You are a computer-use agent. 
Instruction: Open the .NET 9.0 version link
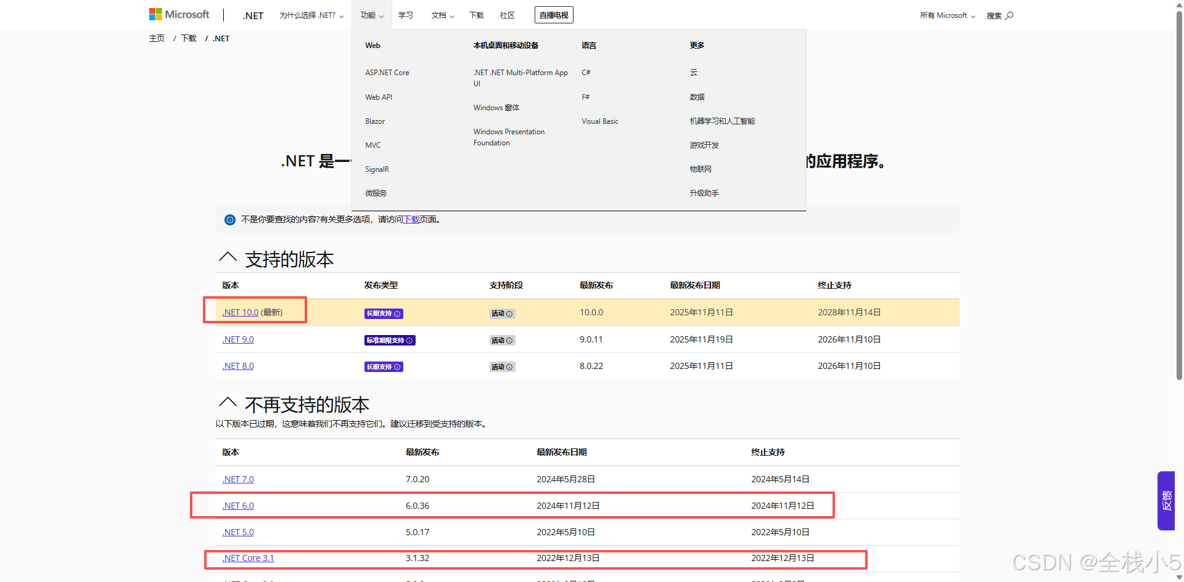(x=238, y=340)
